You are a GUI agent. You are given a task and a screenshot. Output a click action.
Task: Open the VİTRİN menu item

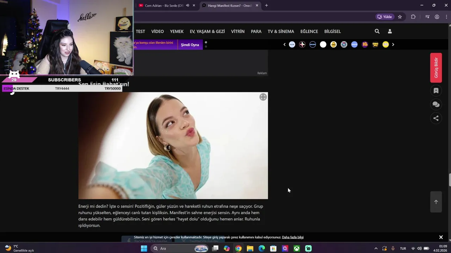click(x=238, y=31)
